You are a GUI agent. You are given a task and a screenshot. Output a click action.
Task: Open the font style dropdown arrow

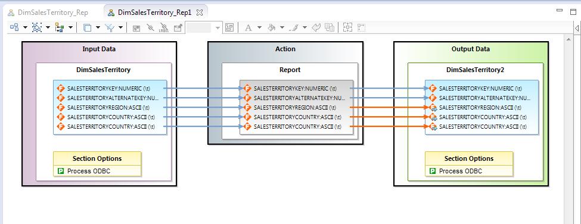coord(259,27)
